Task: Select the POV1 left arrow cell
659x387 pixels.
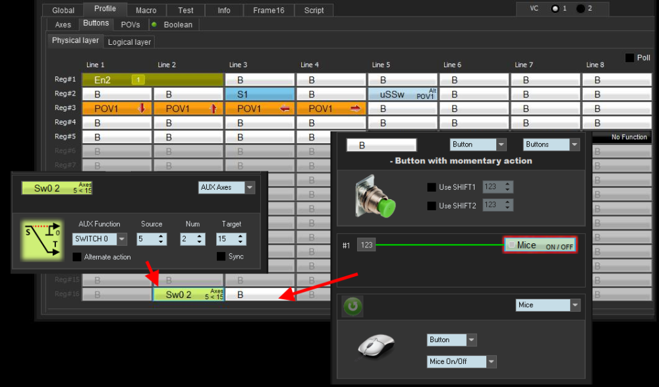Action: [260, 109]
